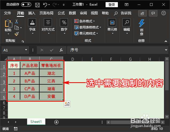Click the Copy icon
This screenshot has width=170, height=132.
(17, 28)
